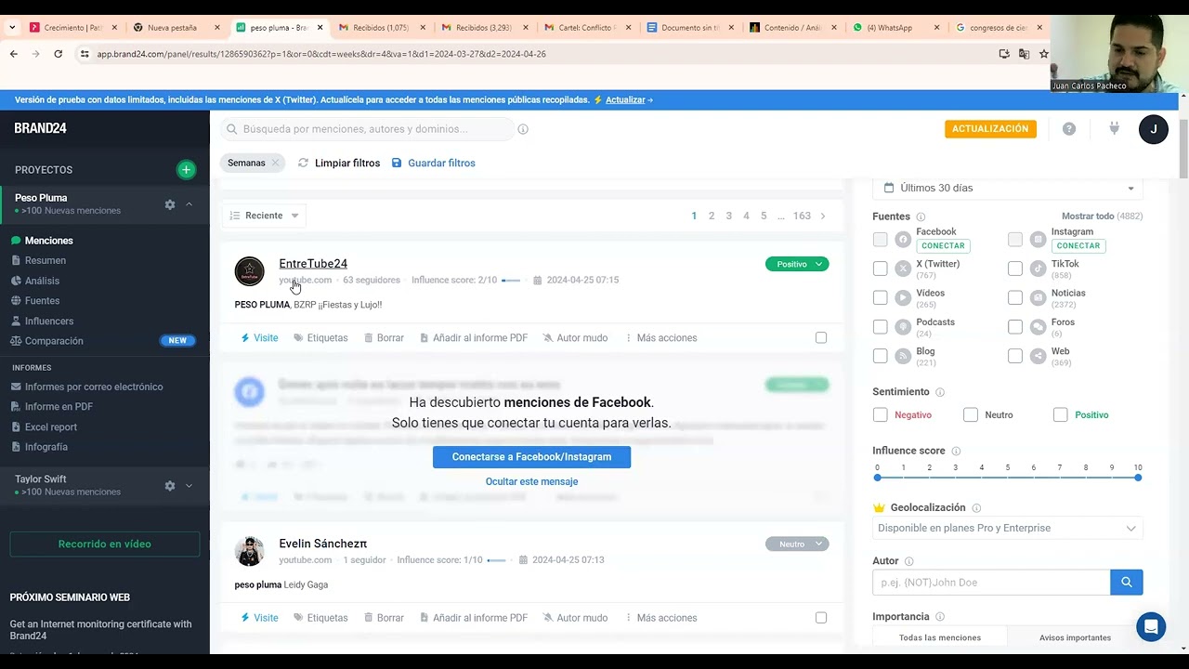Open Geolocalización plans dropdown
This screenshot has width=1189, height=669.
(1008, 528)
